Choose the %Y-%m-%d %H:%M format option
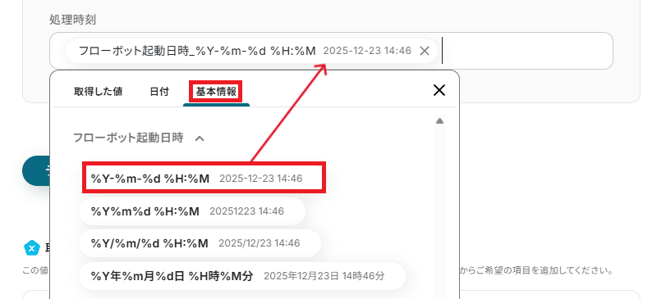The width and height of the screenshot is (657, 299). click(203, 179)
